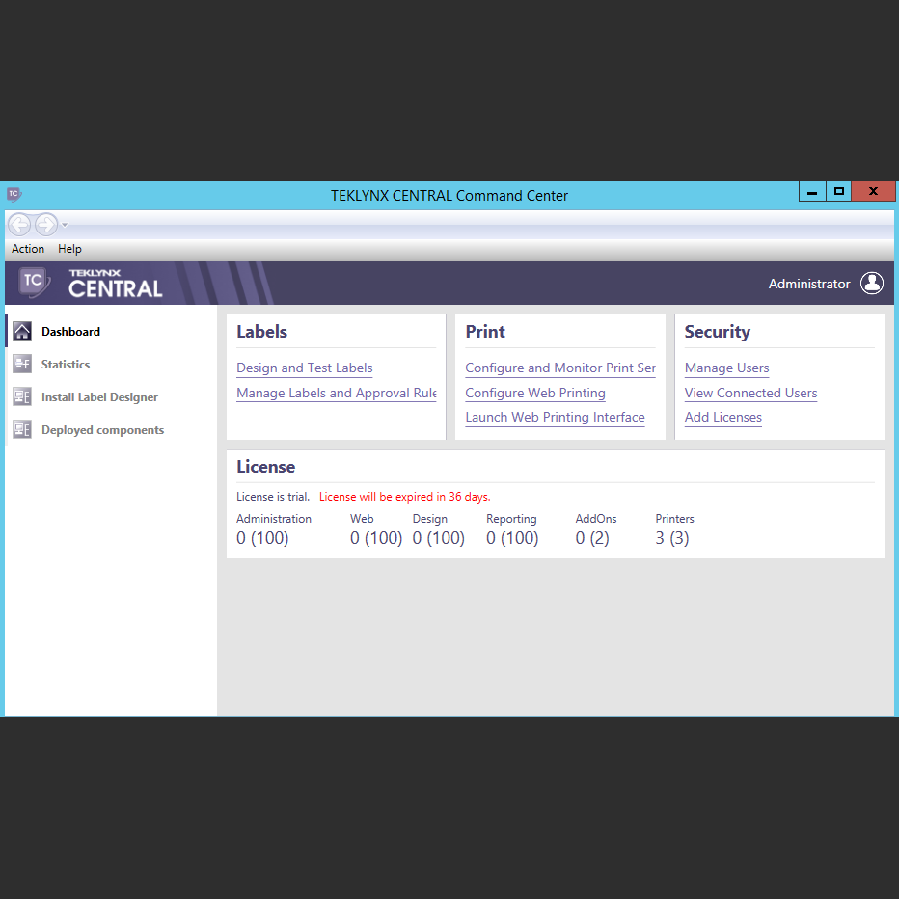Click the back navigation arrow
899x899 pixels.
19,224
